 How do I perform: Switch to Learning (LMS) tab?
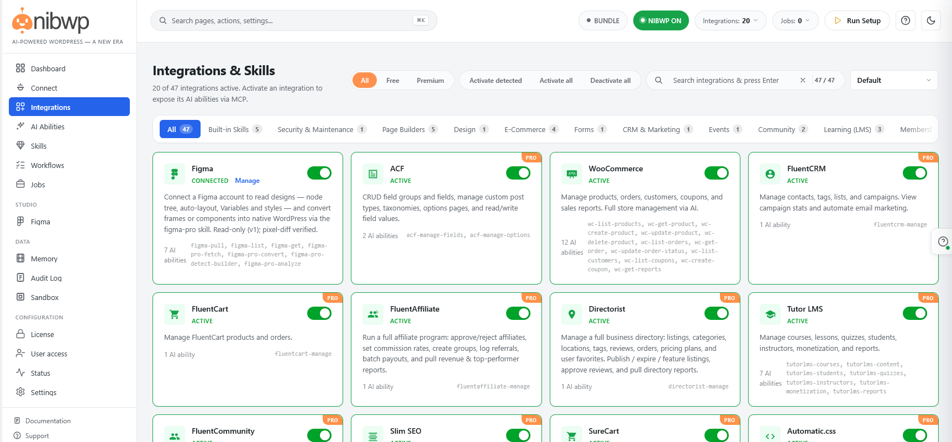click(x=854, y=129)
